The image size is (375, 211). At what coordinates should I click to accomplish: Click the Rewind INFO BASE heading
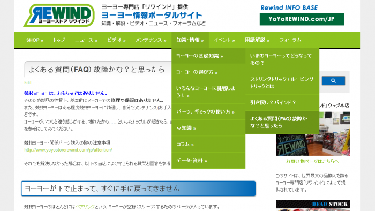pos(289,7)
